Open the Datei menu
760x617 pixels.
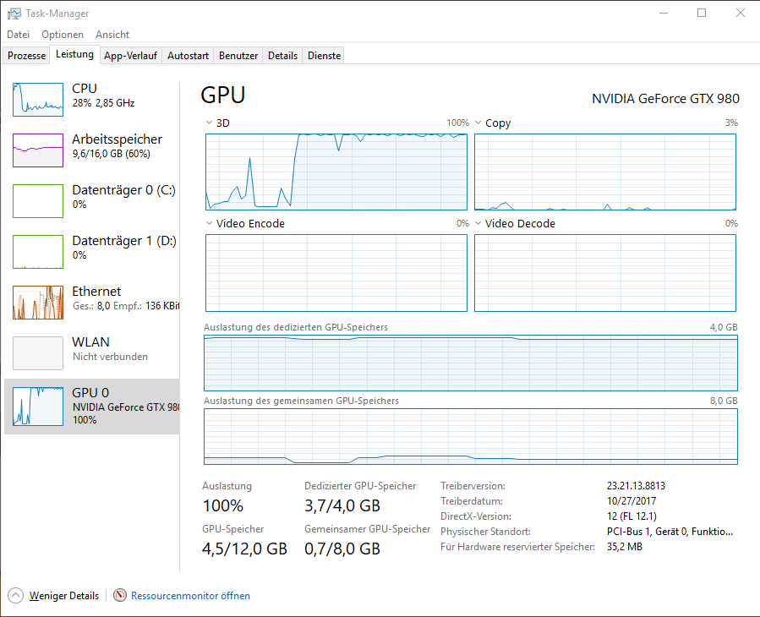(18, 35)
